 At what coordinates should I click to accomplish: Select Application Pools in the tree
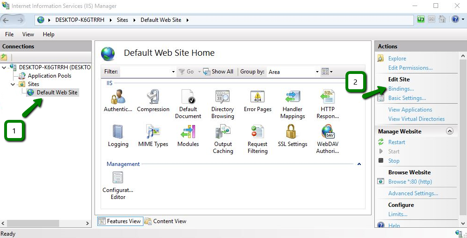pos(49,76)
